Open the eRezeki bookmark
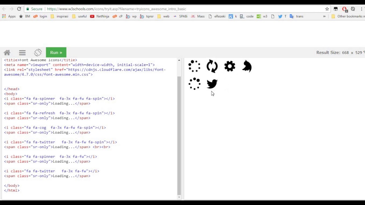This screenshot has width=365, height=205. point(217,17)
